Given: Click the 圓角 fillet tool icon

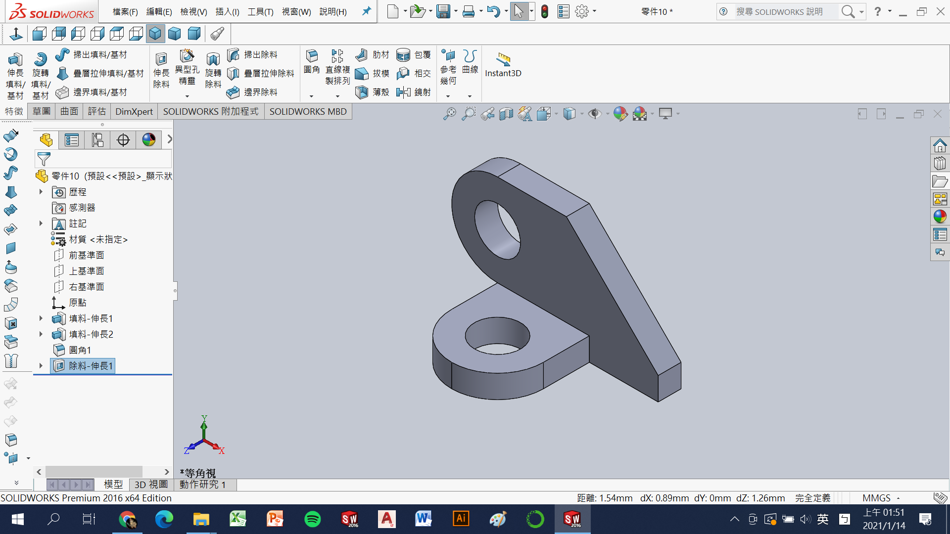Looking at the screenshot, I should tap(312, 56).
